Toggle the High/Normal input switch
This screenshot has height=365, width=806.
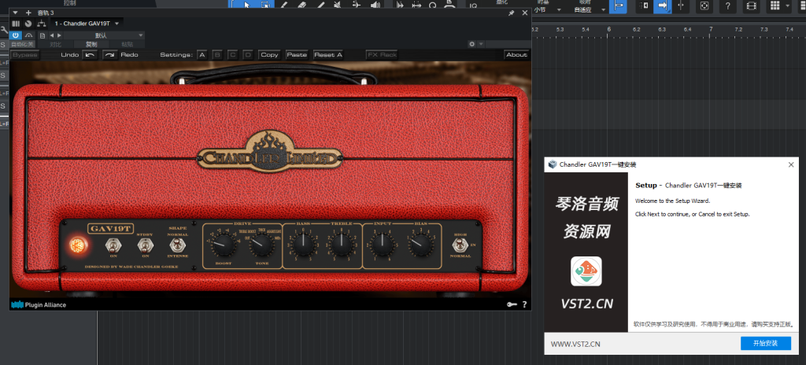coord(460,246)
